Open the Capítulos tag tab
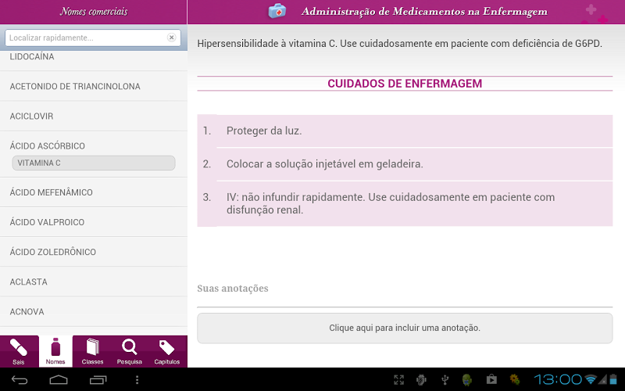625x391 pixels. pyautogui.click(x=166, y=351)
